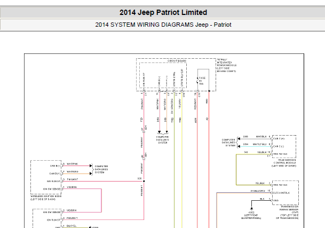The width and height of the screenshot is (325, 228).
Task: Select 'PNK/WHT' label at bottom module pin 3
Action: (72, 218)
